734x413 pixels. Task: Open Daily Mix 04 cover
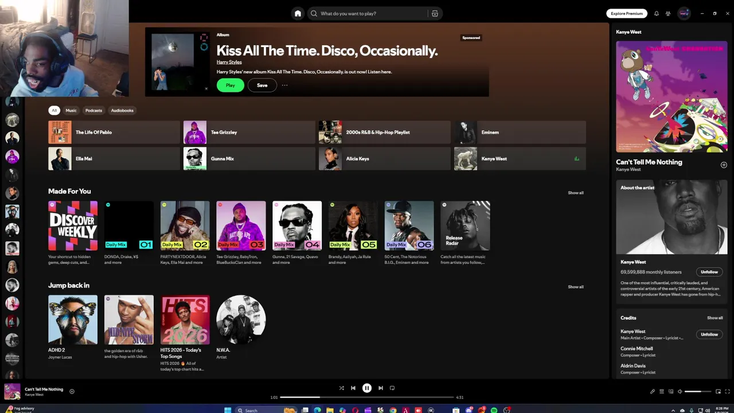tap(297, 225)
